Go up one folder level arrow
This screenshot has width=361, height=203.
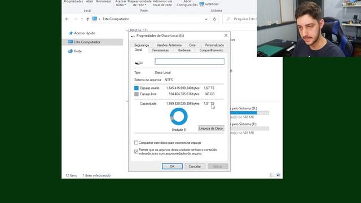click(88, 19)
